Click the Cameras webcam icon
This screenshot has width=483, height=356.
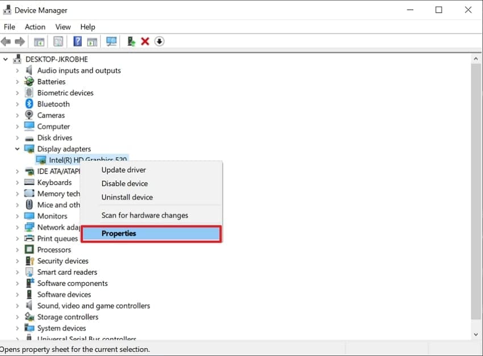(29, 115)
